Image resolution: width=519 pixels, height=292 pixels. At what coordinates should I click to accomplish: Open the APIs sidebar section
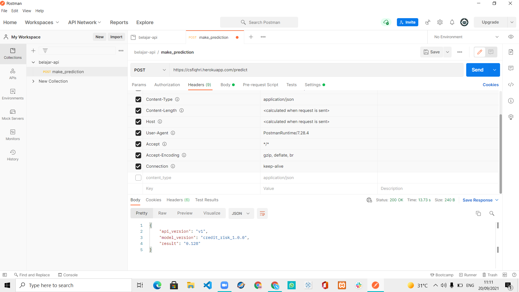(x=13, y=74)
